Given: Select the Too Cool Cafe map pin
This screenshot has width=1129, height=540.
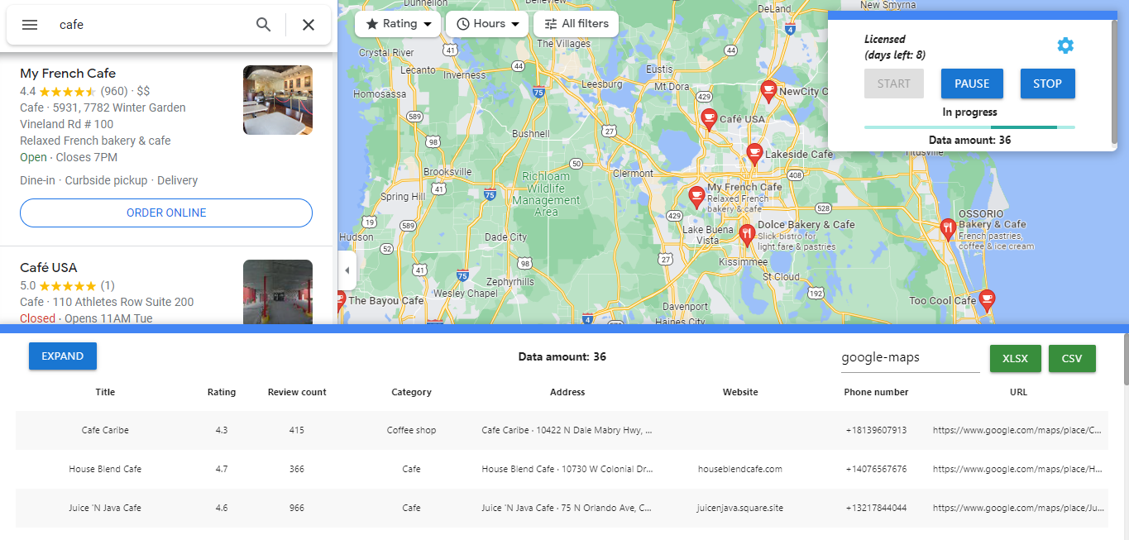Looking at the screenshot, I should (x=987, y=300).
